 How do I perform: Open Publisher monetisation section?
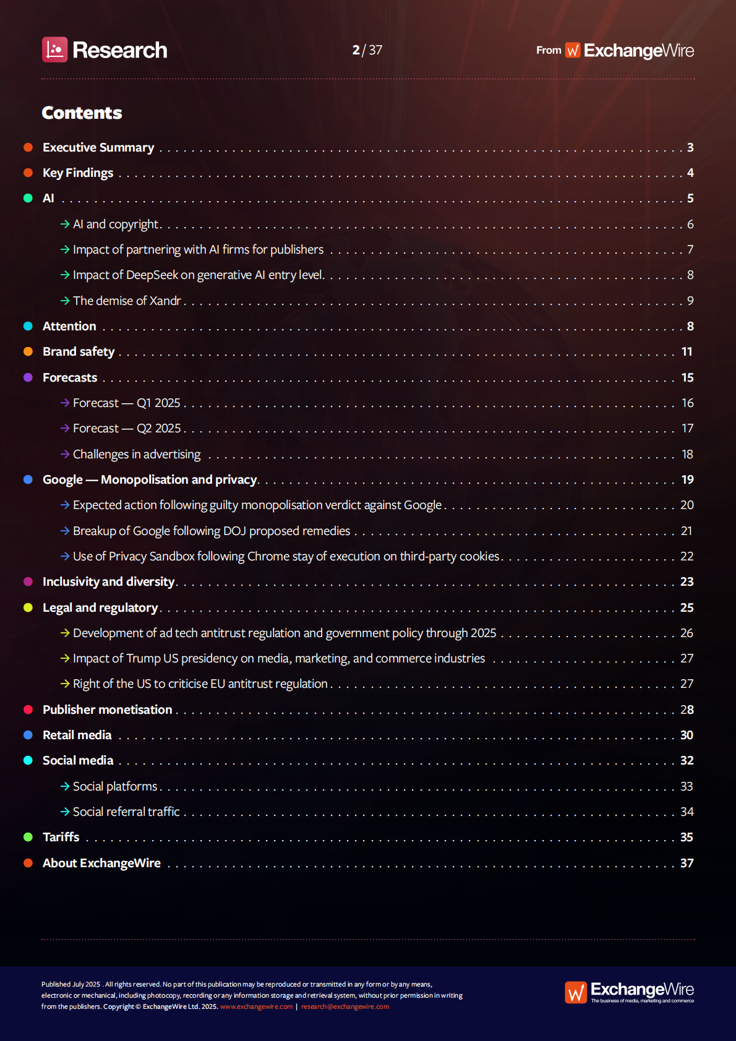tap(107, 710)
